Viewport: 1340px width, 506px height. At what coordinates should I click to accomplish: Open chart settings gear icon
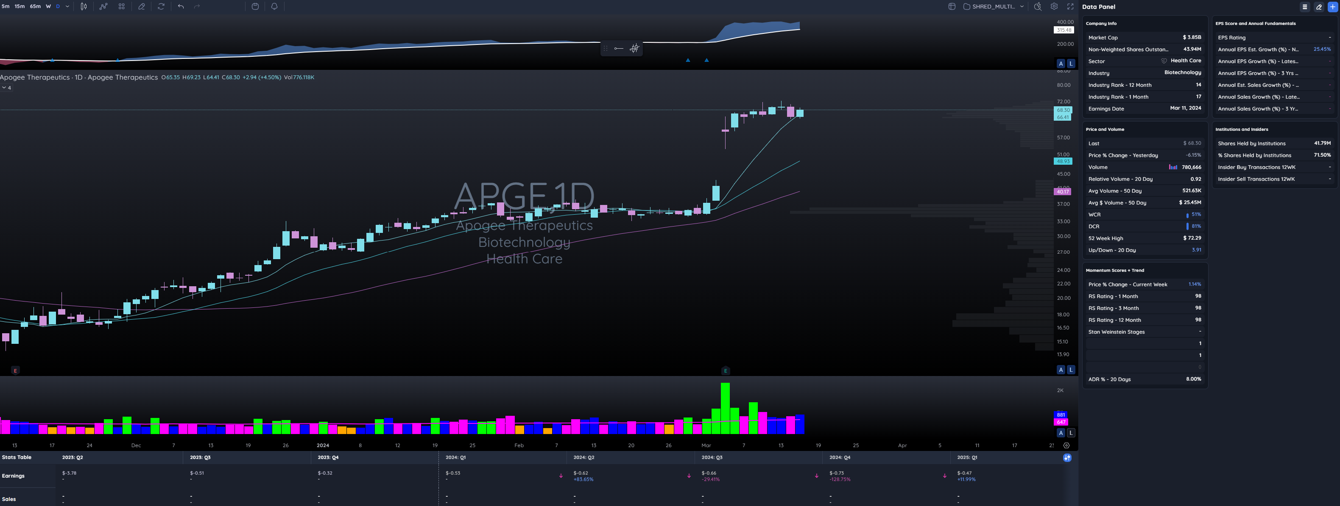pos(1054,6)
